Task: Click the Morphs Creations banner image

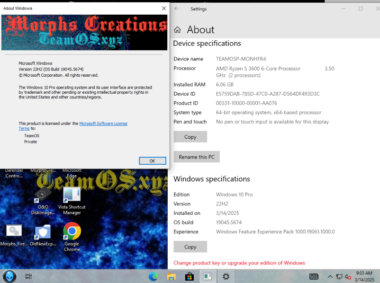Action: 84,33
